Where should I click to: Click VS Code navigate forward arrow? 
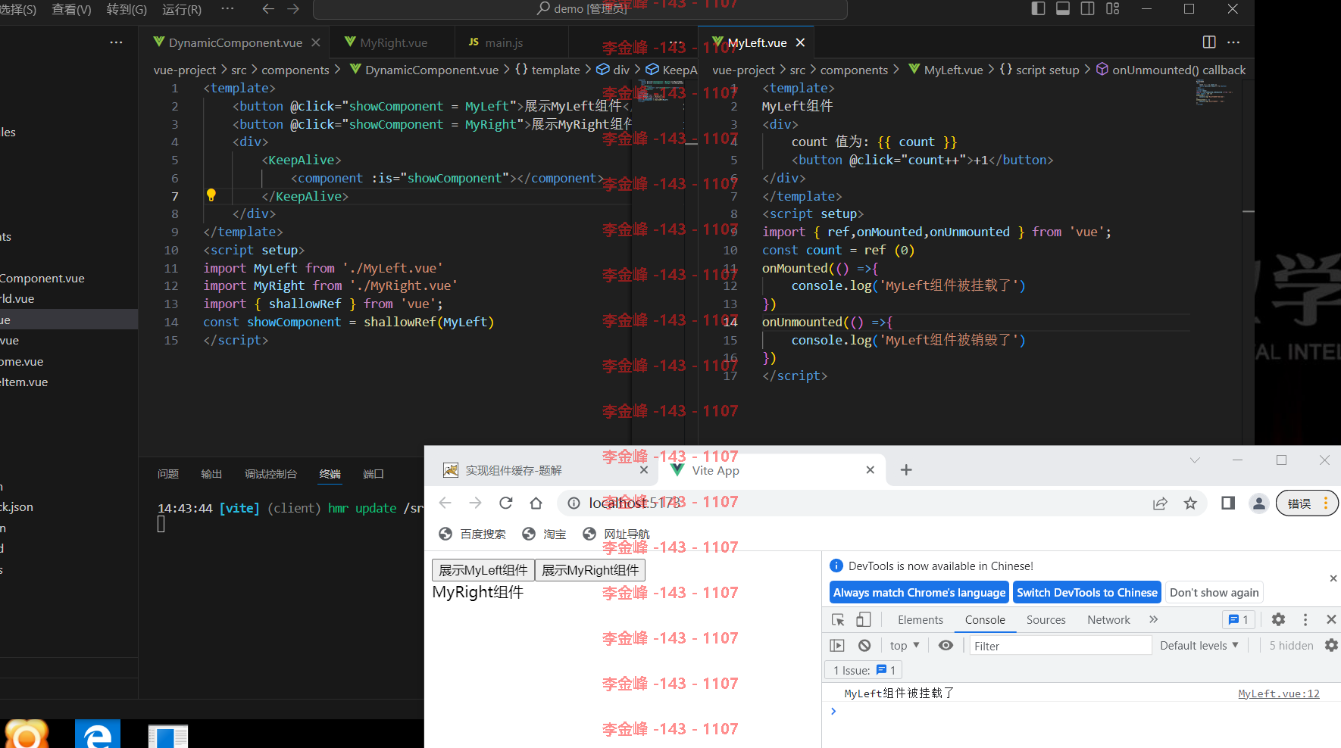point(294,9)
